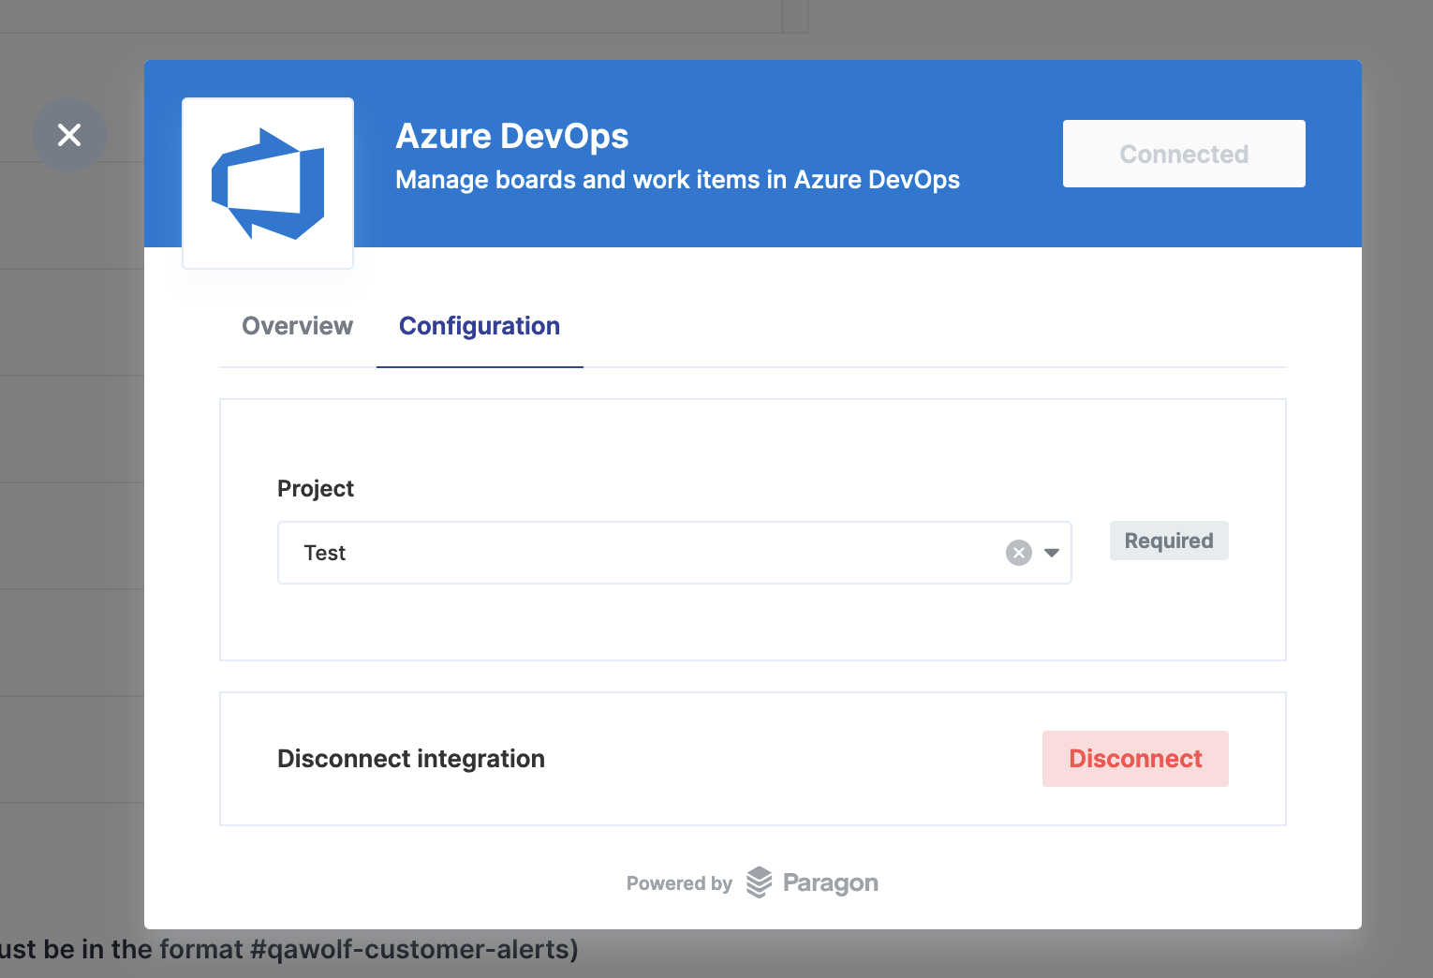Click the Connected status button

pyautogui.click(x=1184, y=154)
